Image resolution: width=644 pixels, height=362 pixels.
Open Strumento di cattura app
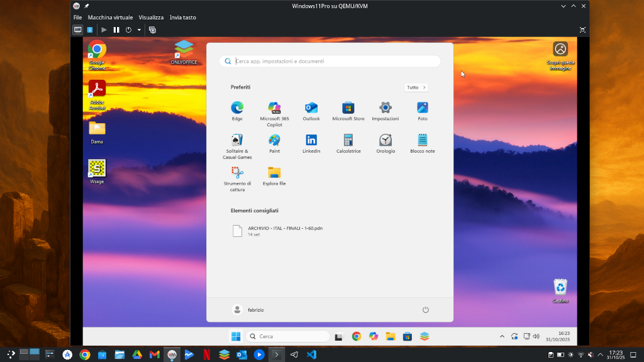tap(237, 173)
